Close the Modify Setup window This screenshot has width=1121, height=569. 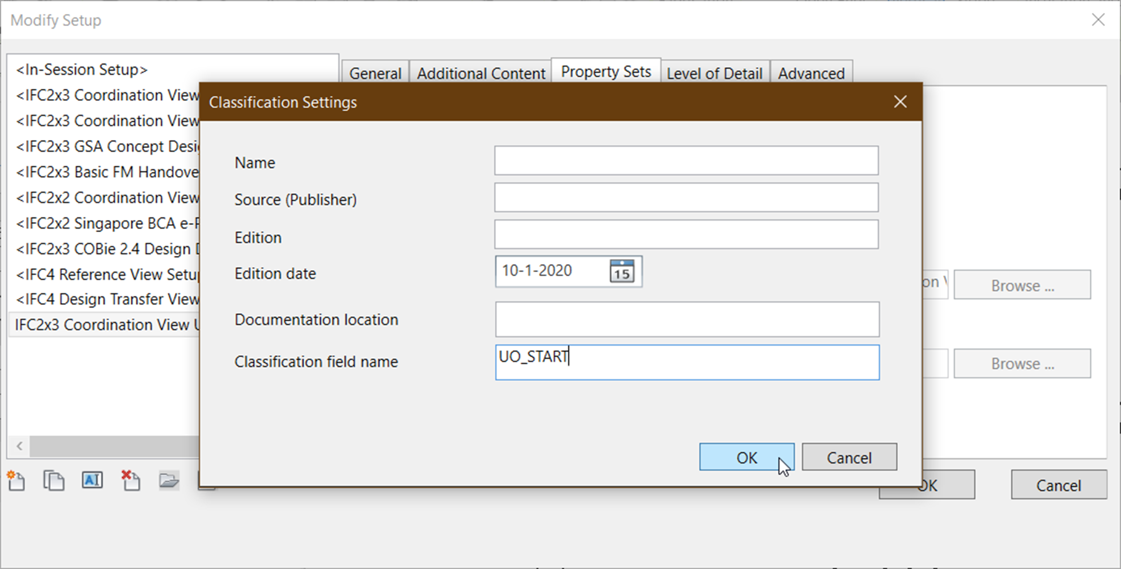click(x=1098, y=20)
